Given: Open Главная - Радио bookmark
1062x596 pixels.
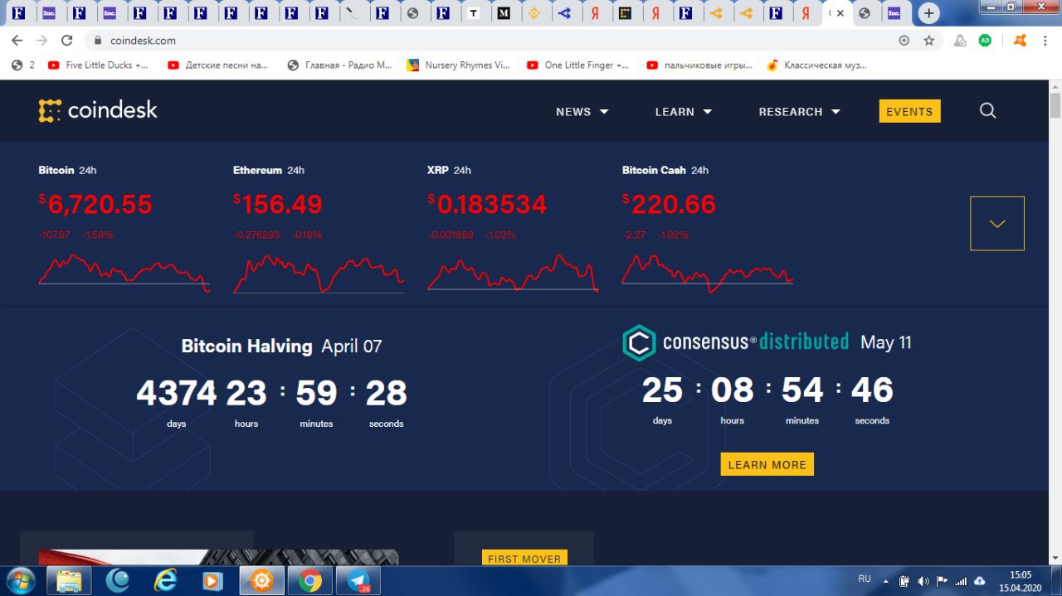Looking at the screenshot, I should pos(339,65).
